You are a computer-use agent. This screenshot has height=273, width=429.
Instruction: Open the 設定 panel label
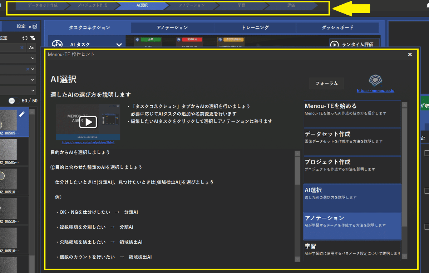click(x=21, y=26)
